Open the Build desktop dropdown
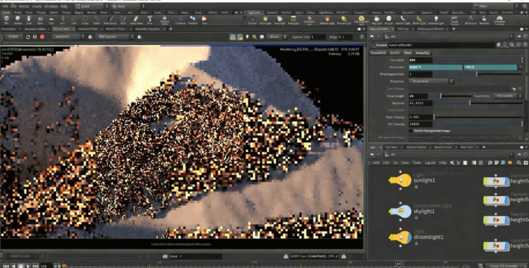This screenshot has height=268, width=529. coord(92,6)
